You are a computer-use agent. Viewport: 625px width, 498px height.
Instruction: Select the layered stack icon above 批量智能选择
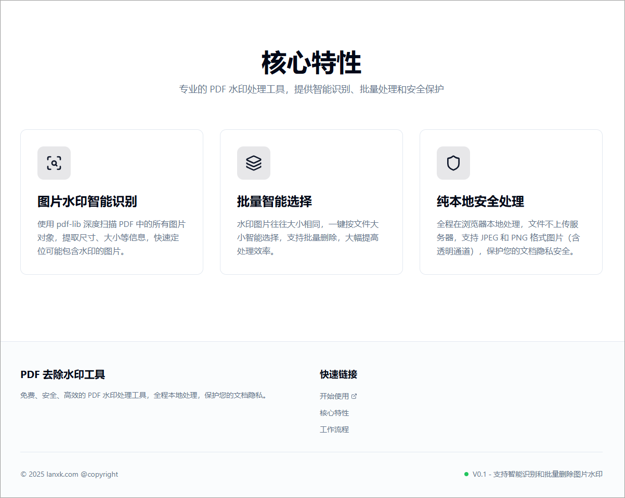pos(253,163)
